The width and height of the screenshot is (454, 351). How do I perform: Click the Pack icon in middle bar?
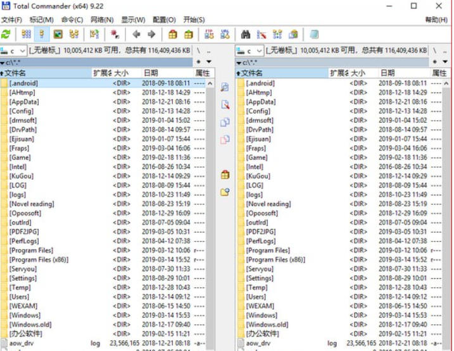click(225, 175)
